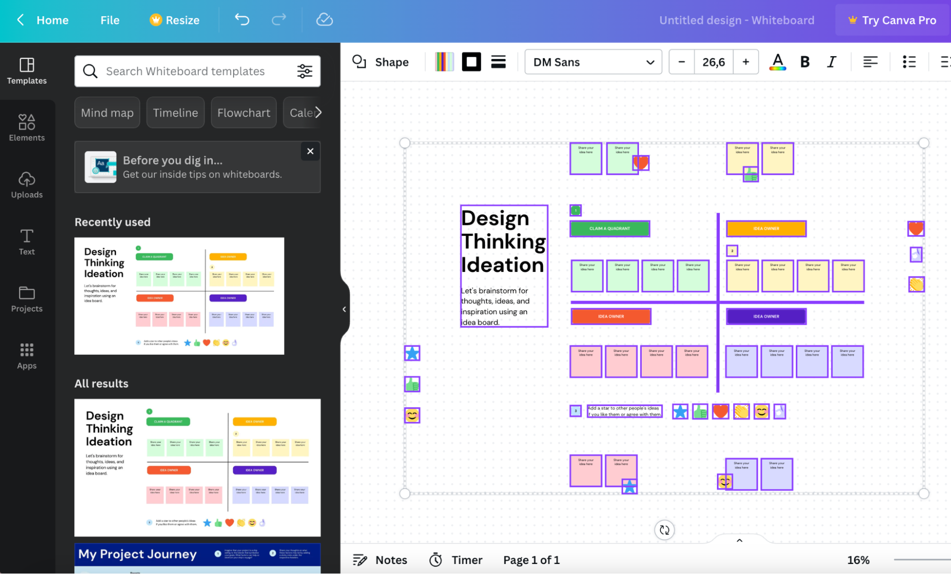Select the Design Thinking Ideation title text

[503, 242]
